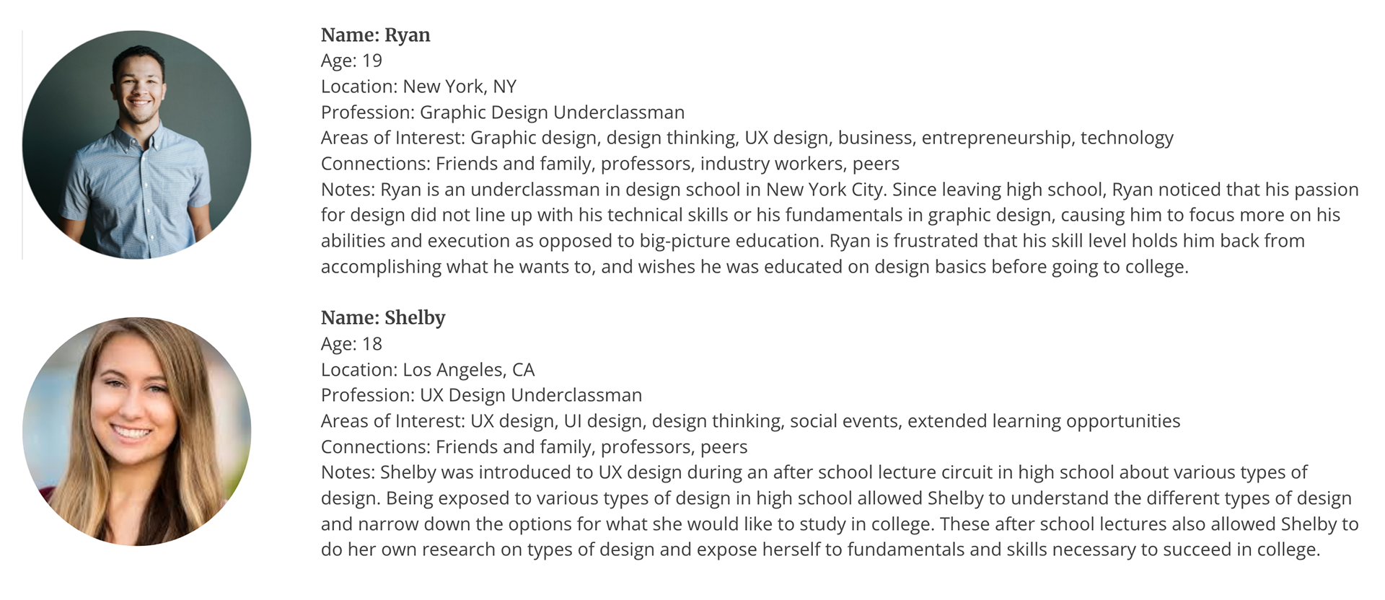Screen dimensions: 1385x600
Task: Click 'Profession: UX Design Underclassman' line
Action: [x=481, y=395]
